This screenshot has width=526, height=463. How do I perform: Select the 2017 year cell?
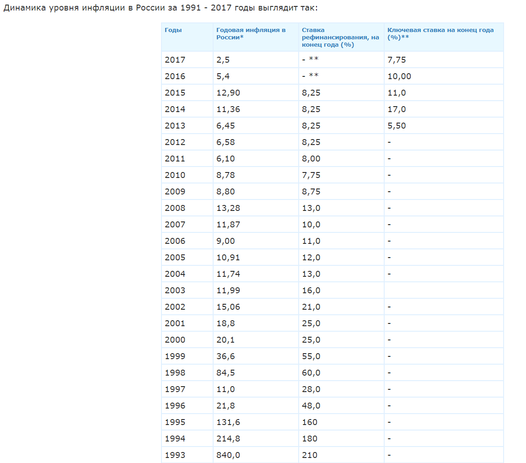click(175, 60)
